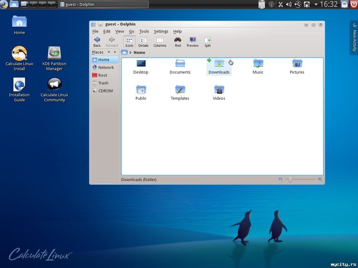The image size is (358, 268).
Task: Open the penguin application launcher menu
Action: click(4, 4)
